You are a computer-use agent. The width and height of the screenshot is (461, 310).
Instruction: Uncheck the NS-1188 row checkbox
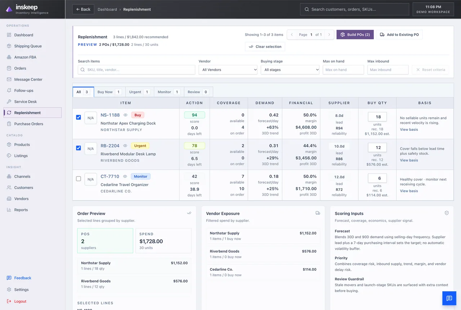click(x=79, y=117)
